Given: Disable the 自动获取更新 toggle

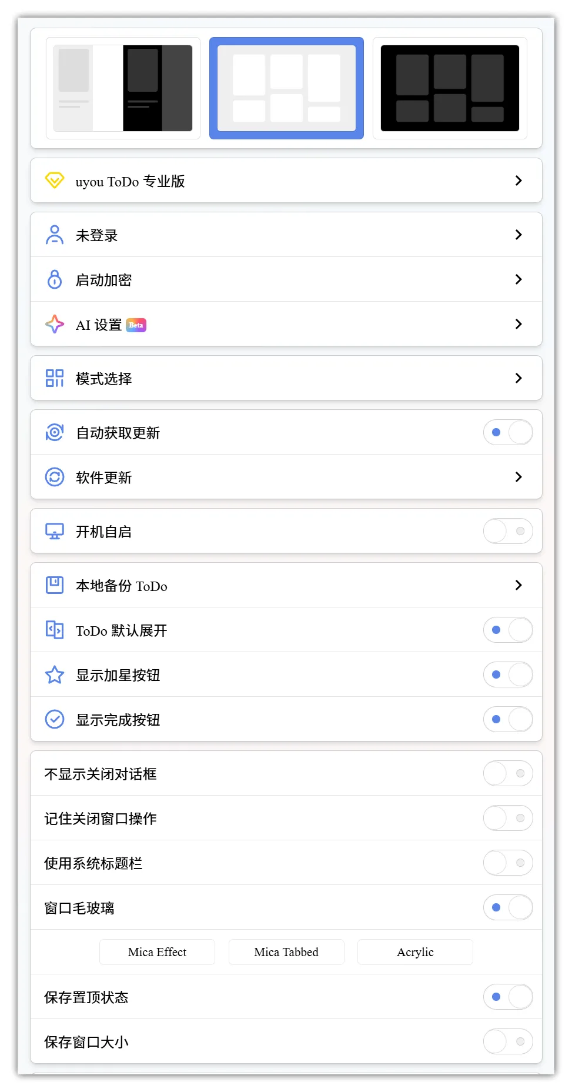Looking at the screenshot, I should [508, 432].
